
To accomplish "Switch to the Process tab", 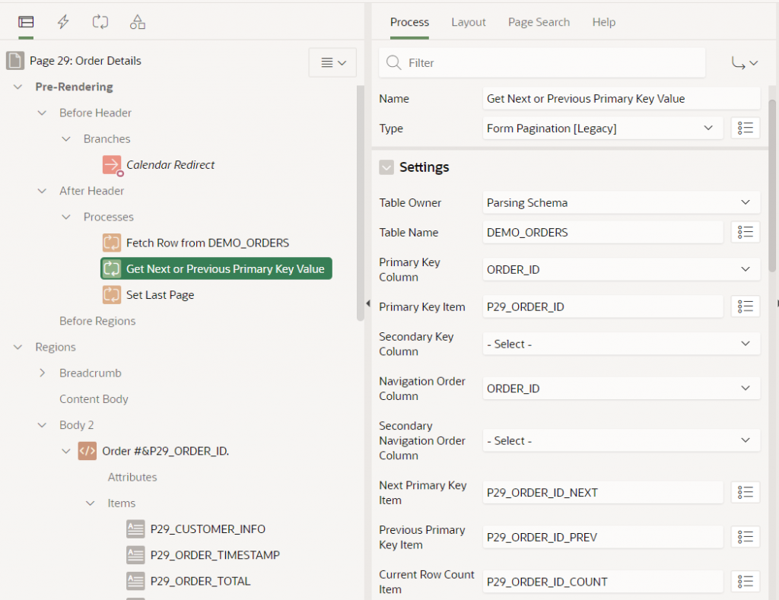I will coord(409,22).
